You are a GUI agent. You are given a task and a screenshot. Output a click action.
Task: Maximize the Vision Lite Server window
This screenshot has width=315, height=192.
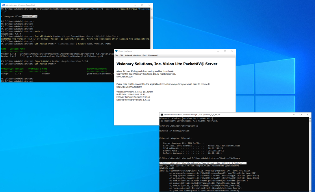tap(225, 51)
